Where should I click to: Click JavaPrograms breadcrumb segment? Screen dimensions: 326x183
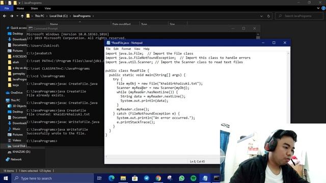tap(81, 16)
